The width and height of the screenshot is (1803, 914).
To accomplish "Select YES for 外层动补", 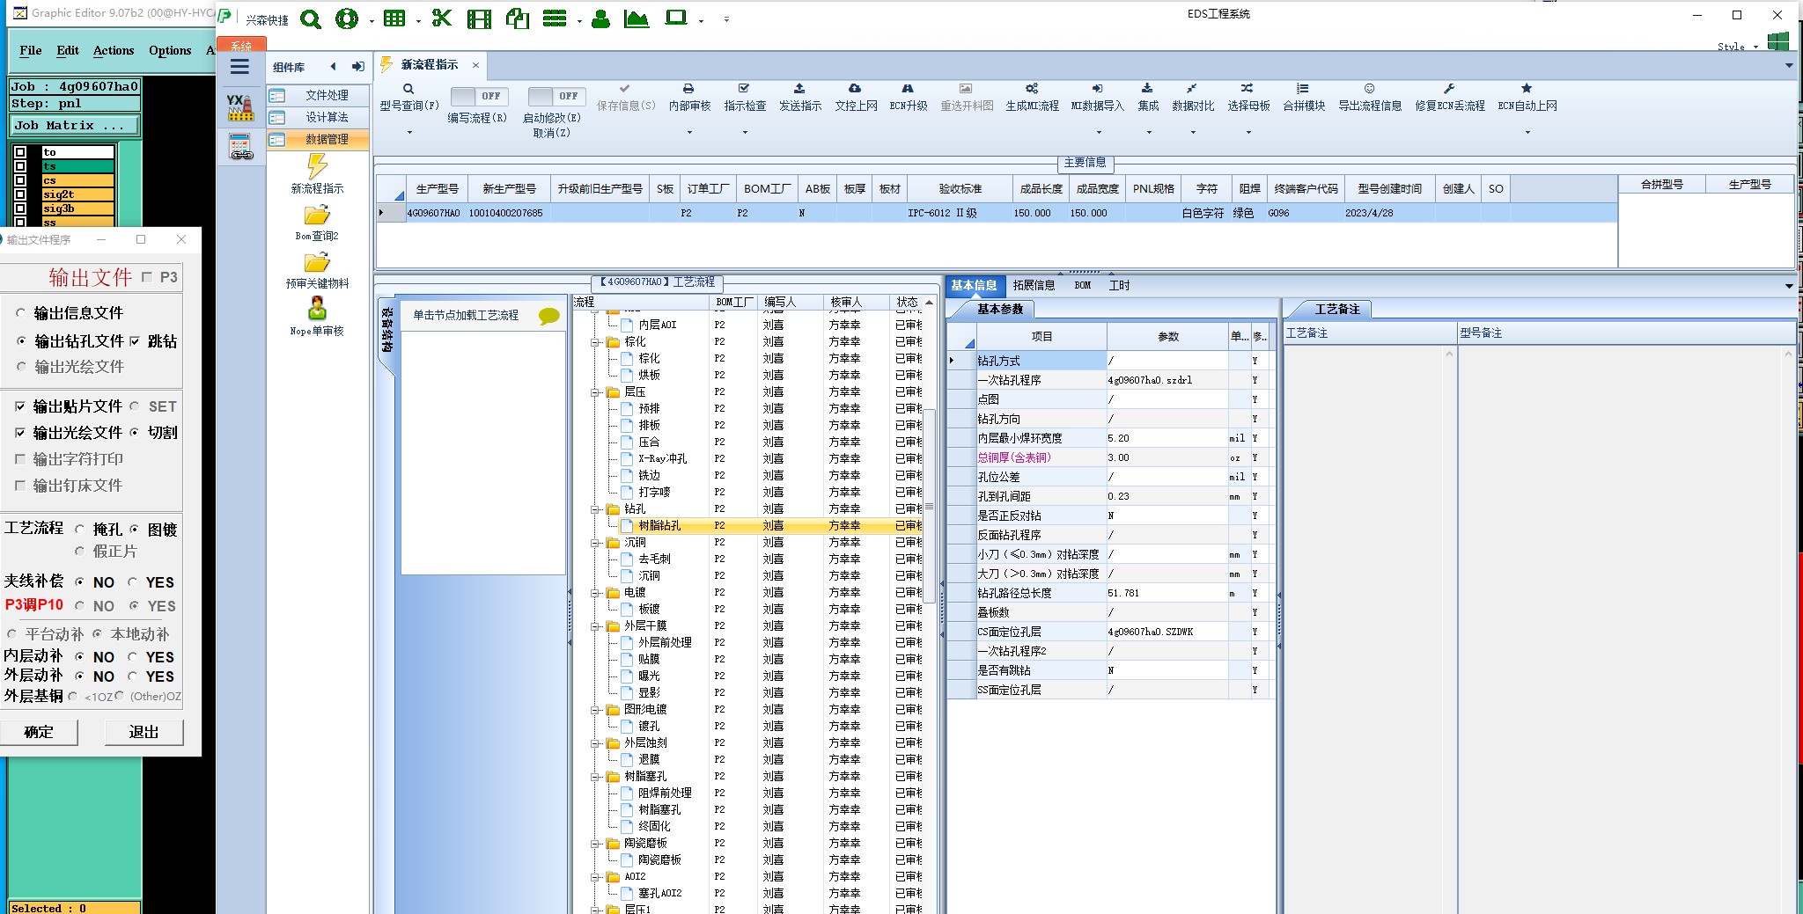I will 133,676.
